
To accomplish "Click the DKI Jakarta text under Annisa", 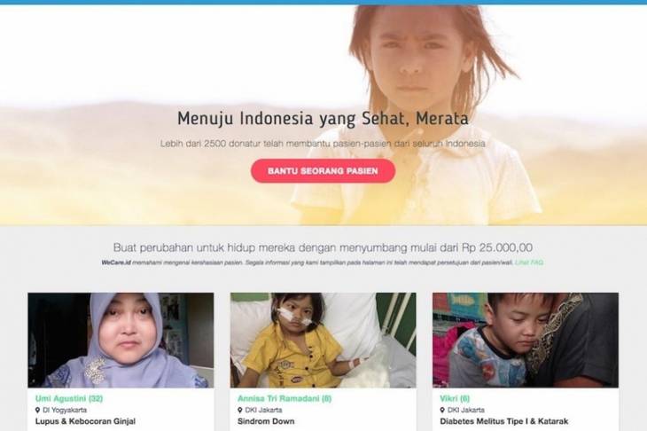I will 263,410.
